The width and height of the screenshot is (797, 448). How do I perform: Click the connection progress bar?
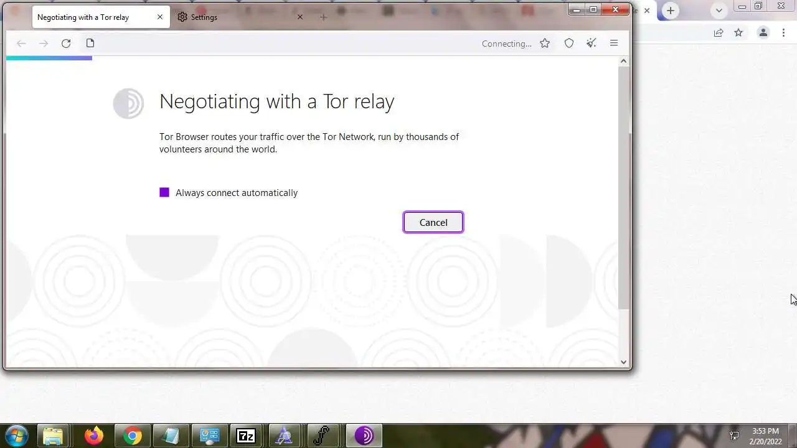(49, 58)
